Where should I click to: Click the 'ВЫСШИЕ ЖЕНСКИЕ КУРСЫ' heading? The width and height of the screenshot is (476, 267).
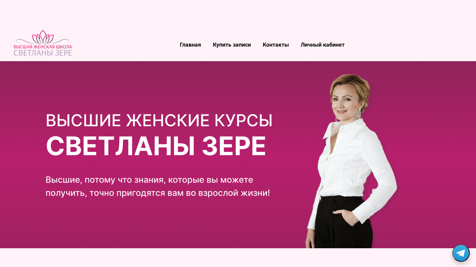pos(159,121)
